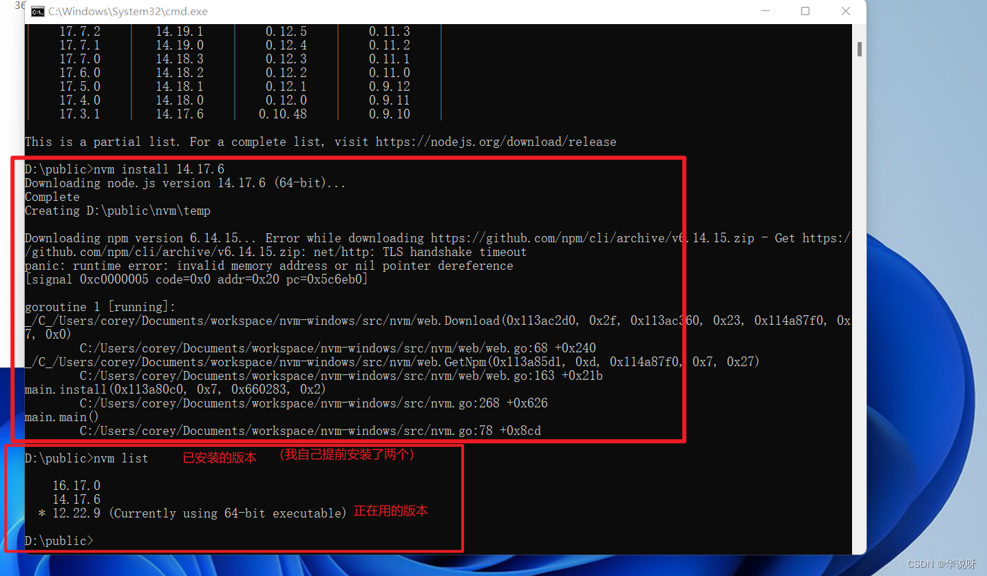Click table cell 0.11.1
The height and width of the screenshot is (576, 987).
coord(390,59)
